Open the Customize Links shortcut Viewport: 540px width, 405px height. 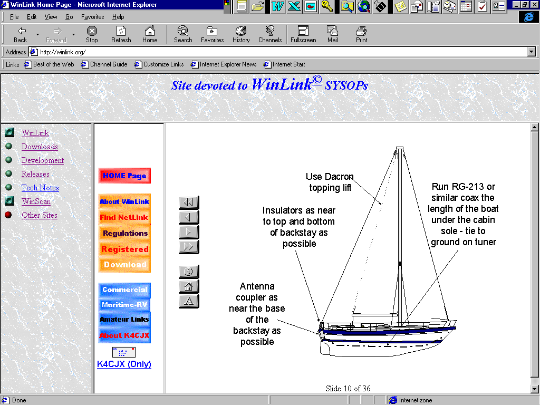(159, 64)
